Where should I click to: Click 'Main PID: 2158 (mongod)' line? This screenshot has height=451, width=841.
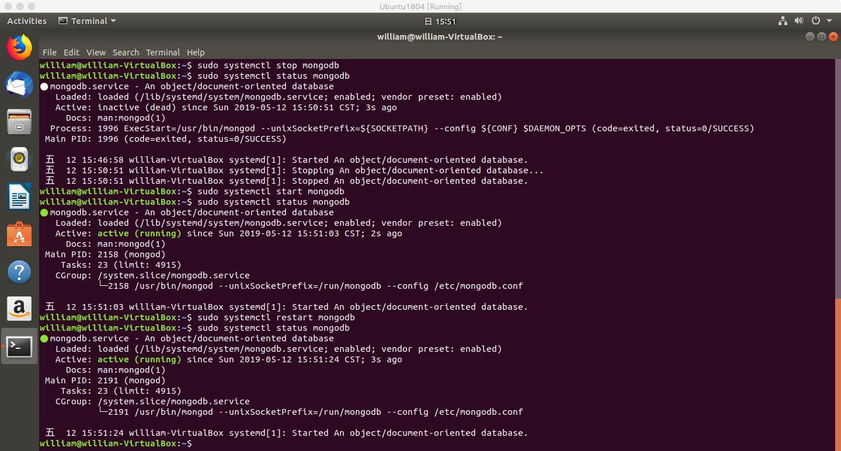(x=105, y=254)
